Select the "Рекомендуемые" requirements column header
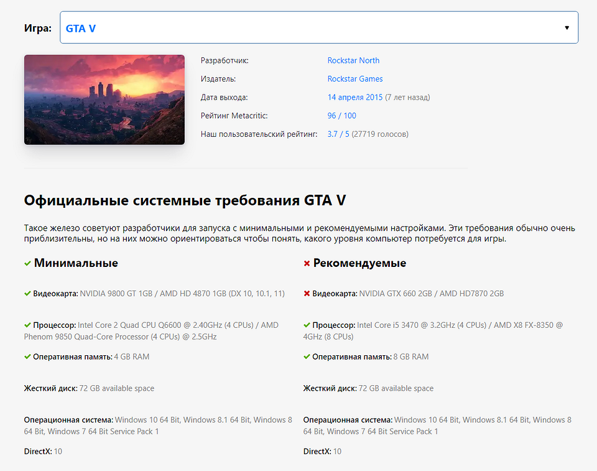This screenshot has height=471, width=597. pyautogui.click(x=361, y=263)
